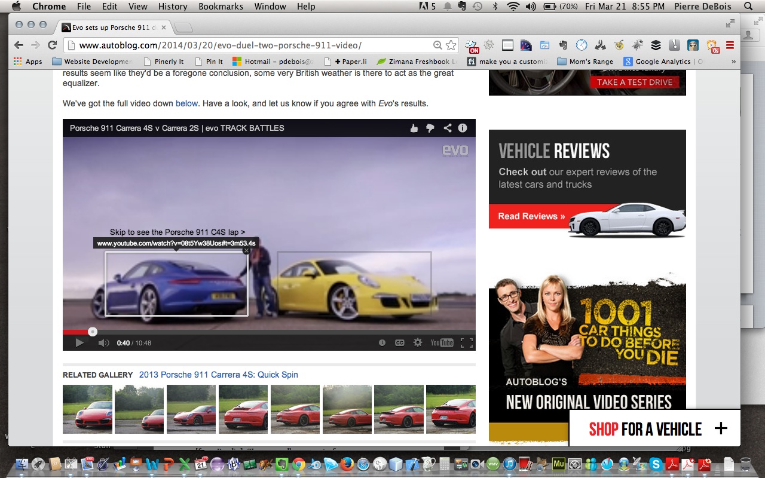Click the yellow Porsche annotation box
Screen dimensions: 765x478
pos(354,284)
